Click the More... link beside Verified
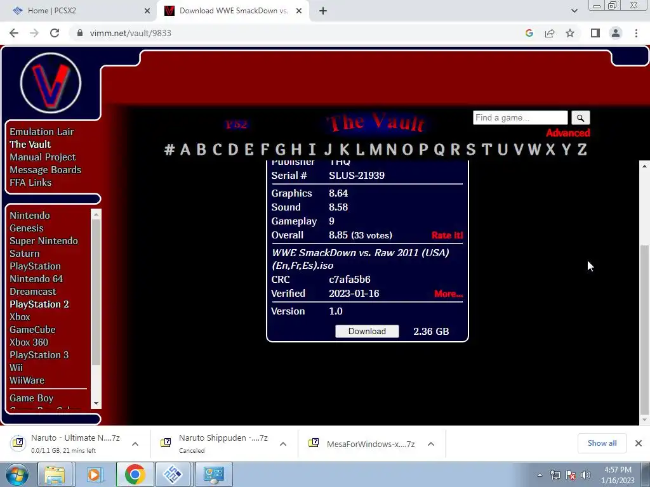The width and height of the screenshot is (650, 487). [x=449, y=294]
